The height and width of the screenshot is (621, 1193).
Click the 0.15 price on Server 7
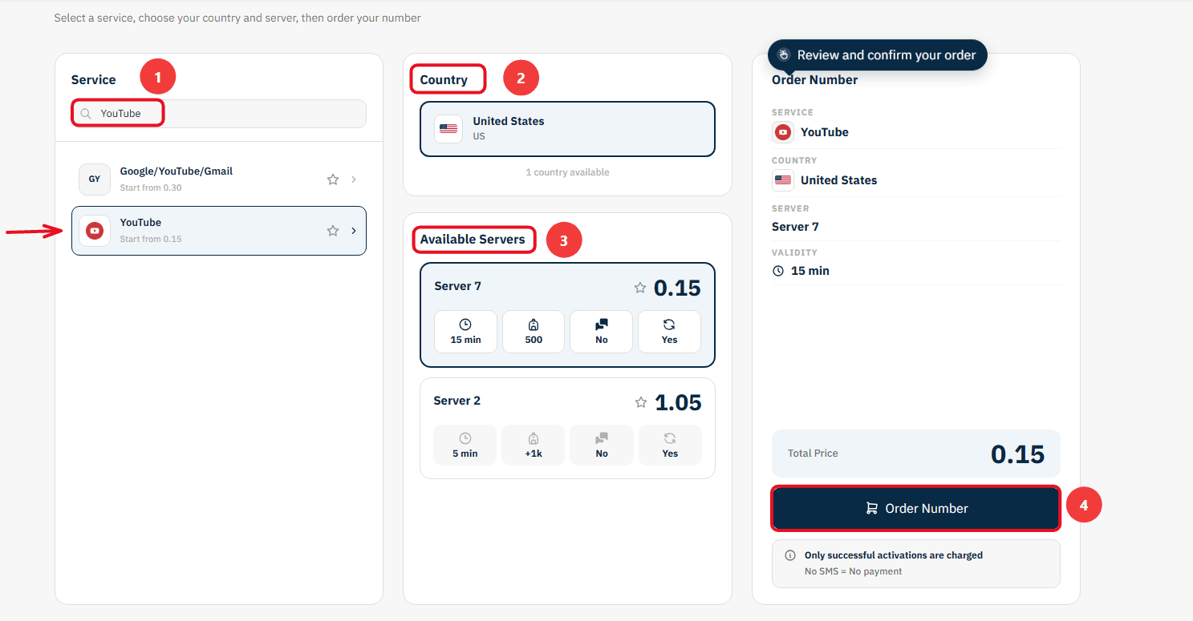pos(677,288)
